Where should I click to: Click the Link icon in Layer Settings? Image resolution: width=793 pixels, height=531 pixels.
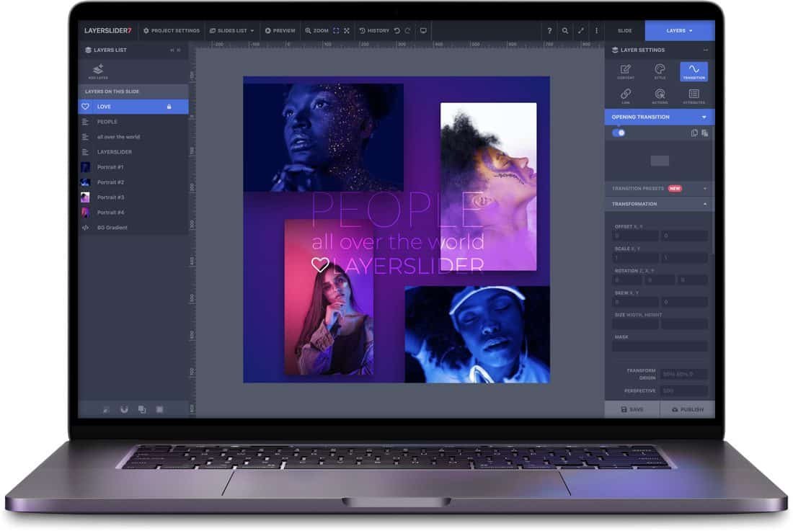pyautogui.click(x=626, y=94)
